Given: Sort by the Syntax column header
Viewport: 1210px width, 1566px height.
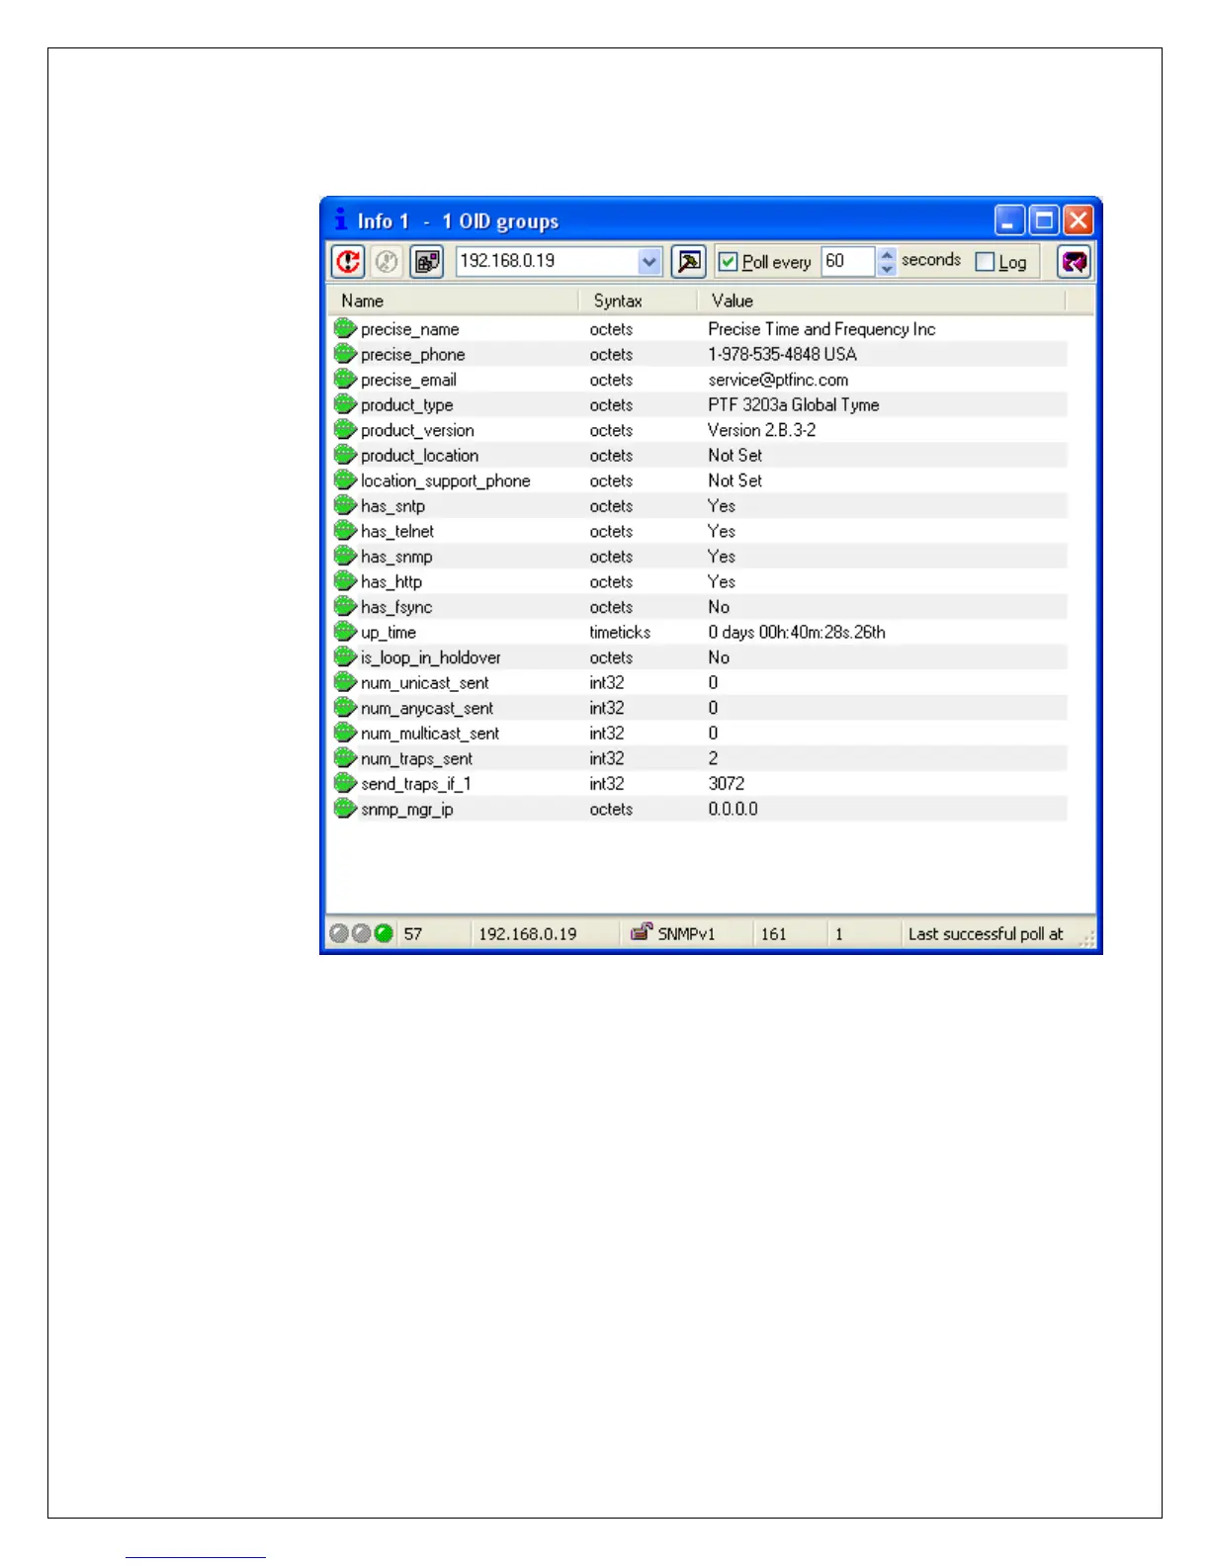Looking at the screenshot, I should pos(639,301).
